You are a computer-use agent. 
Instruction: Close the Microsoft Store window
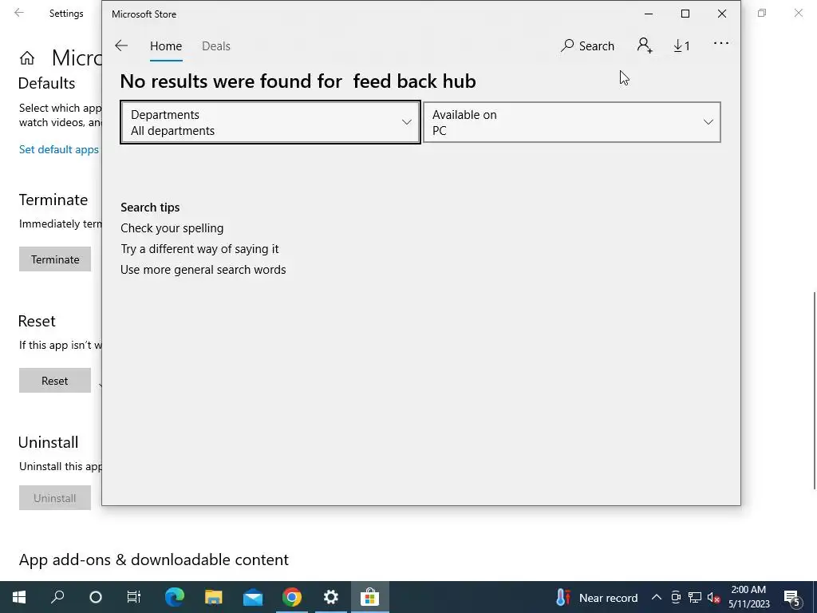click(721, 14)
